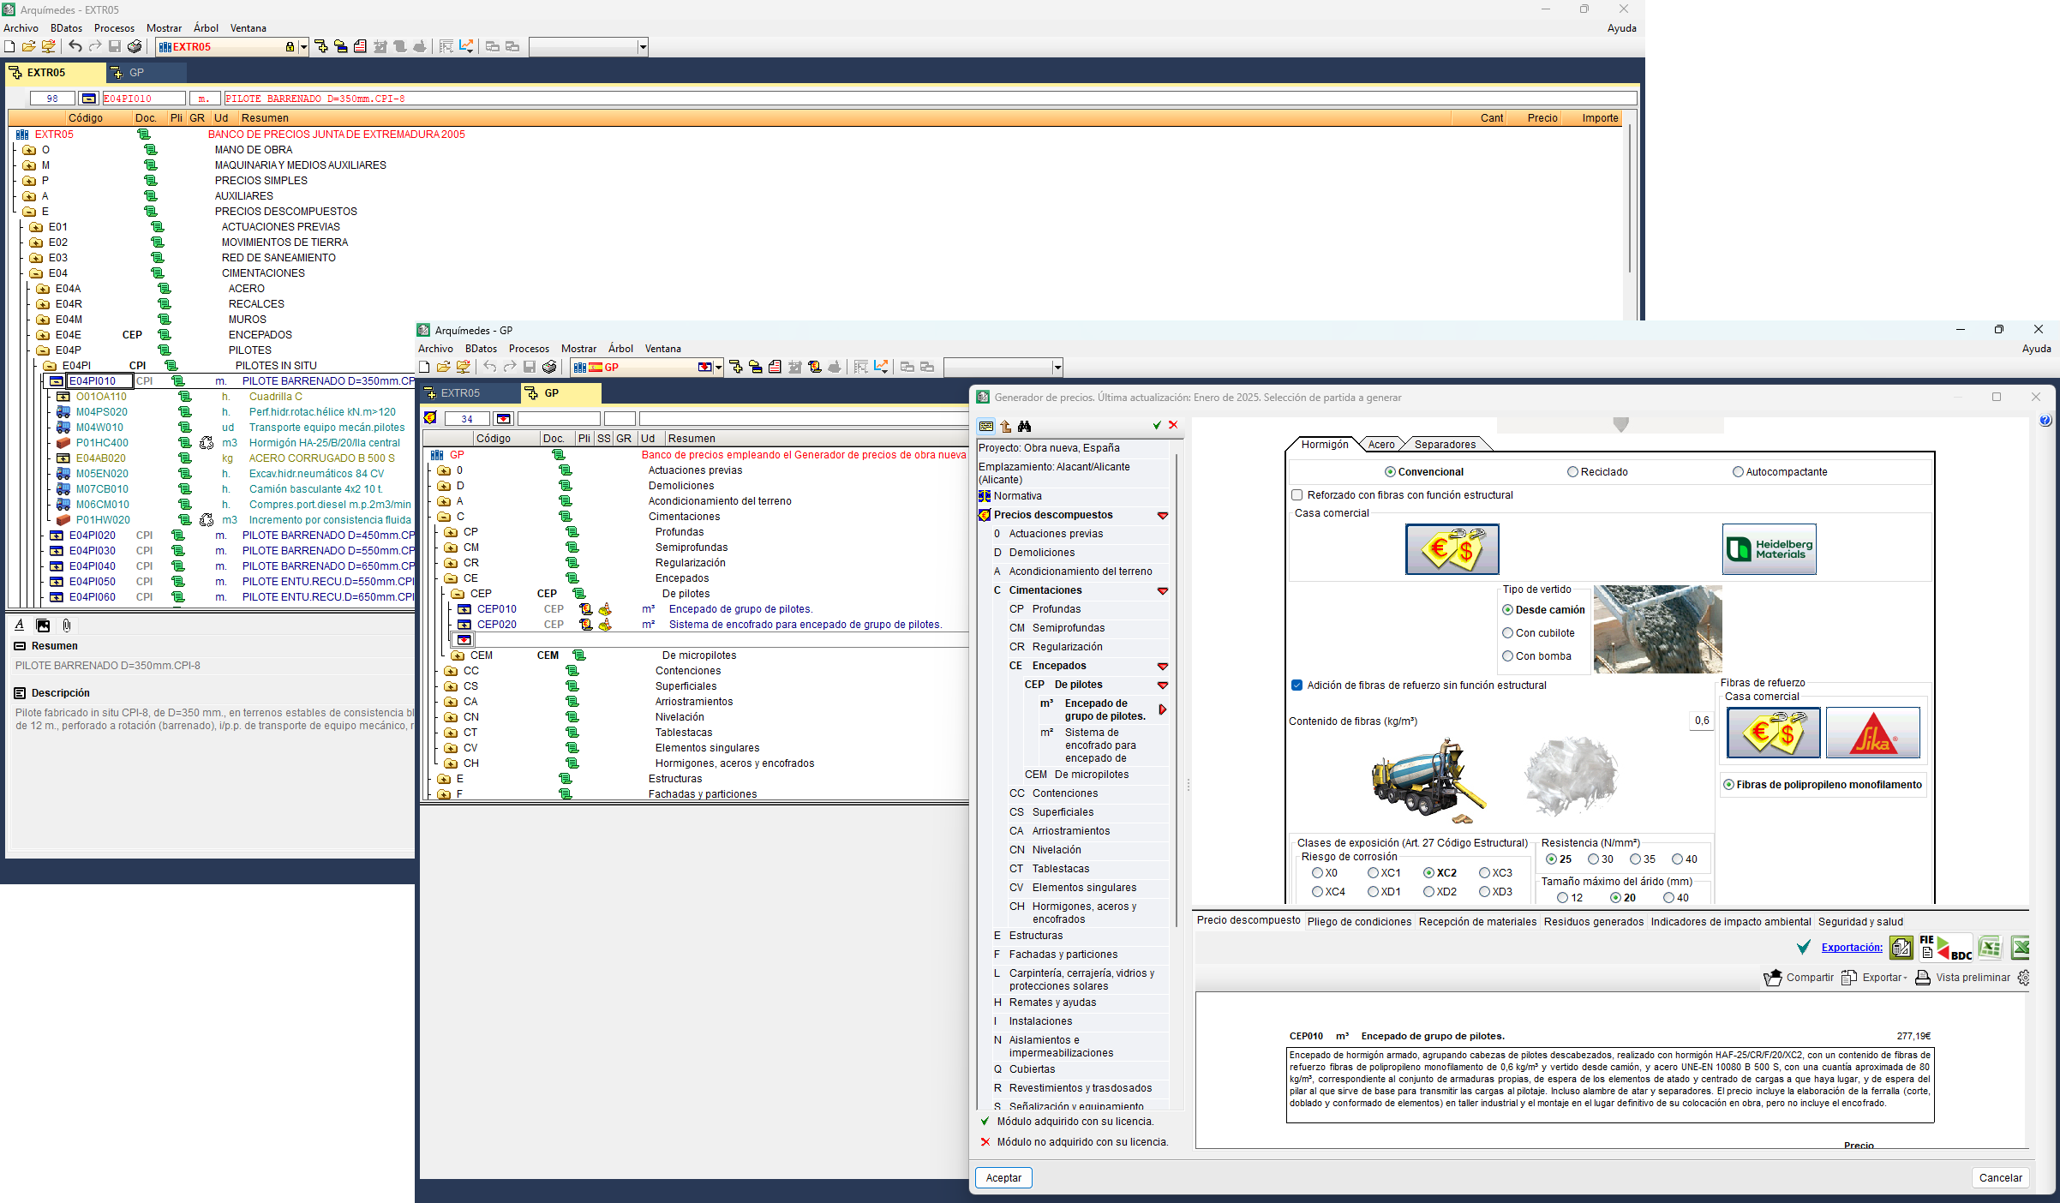The height and width of the screenshot is (1203, 2060).
Task: Click the undo arrow in EXTR05 toolbar
Action: click(75, 46)
